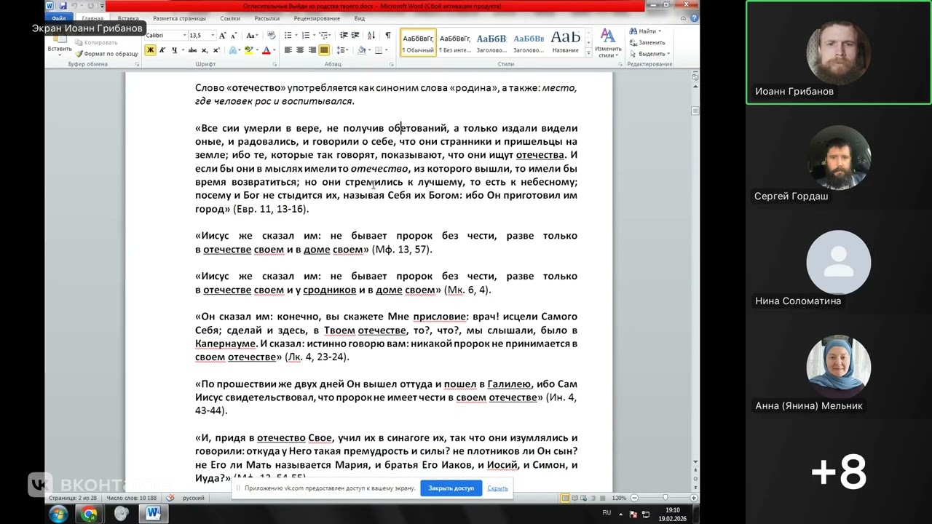
Task: Switch to the Рассылки tab
Action: [x=266, y=18]
